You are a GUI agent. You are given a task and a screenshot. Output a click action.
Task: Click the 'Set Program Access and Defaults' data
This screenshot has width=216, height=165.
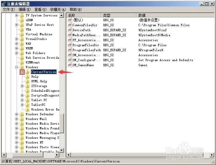click(166, 60)
